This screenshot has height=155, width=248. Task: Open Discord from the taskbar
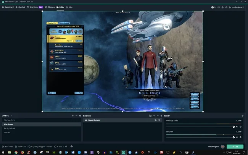coord(85,152)
